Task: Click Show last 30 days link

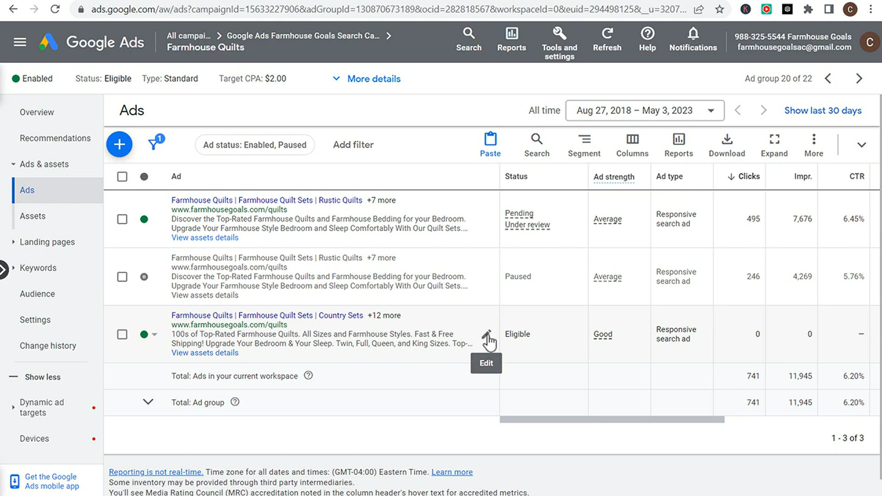Action: pyautogui.click(x=823, y=111)
